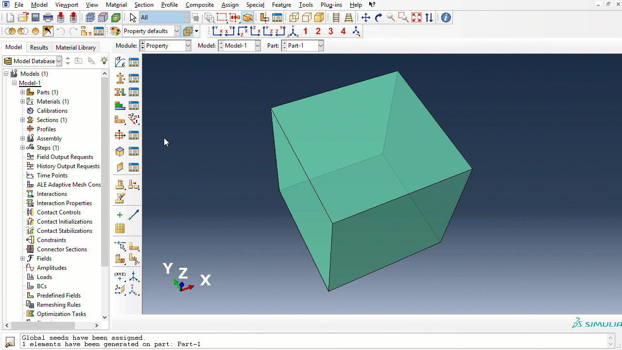This screenshot has width=622, height=350.
Task: Toggle the selection arrow tool
Action: click(133, 17)
